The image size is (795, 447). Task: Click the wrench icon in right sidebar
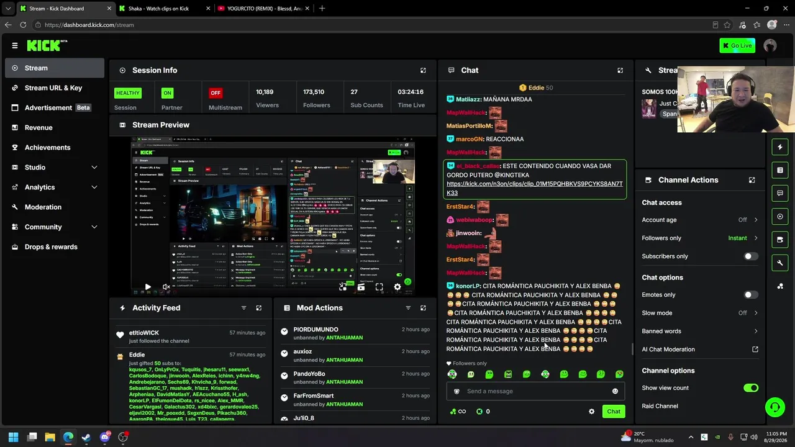tap(780, 263)
